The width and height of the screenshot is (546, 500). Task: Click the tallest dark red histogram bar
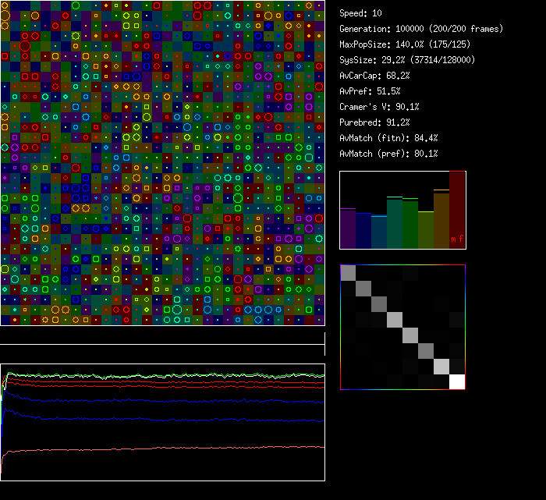(457, 207)
